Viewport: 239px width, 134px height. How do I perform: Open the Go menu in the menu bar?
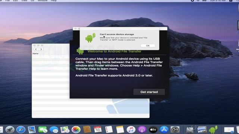pyautogui.click(x=32, y=1)
